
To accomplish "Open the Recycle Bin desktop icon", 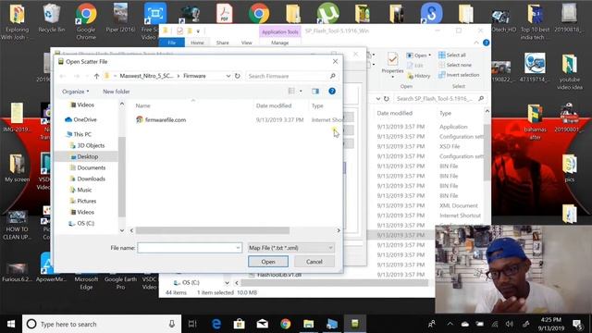I will click(x=52, y=18).
